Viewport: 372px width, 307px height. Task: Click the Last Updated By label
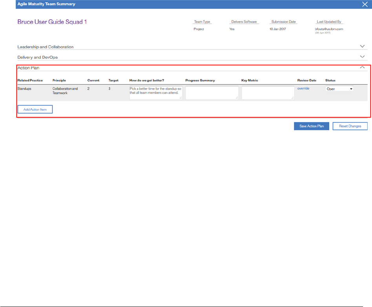tap(329, 22)
